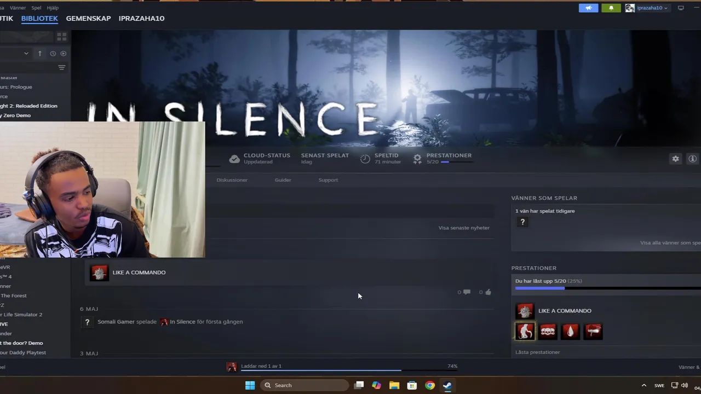
Task: Click the thumbs-up icon on activity post
Action: (488, 292)
